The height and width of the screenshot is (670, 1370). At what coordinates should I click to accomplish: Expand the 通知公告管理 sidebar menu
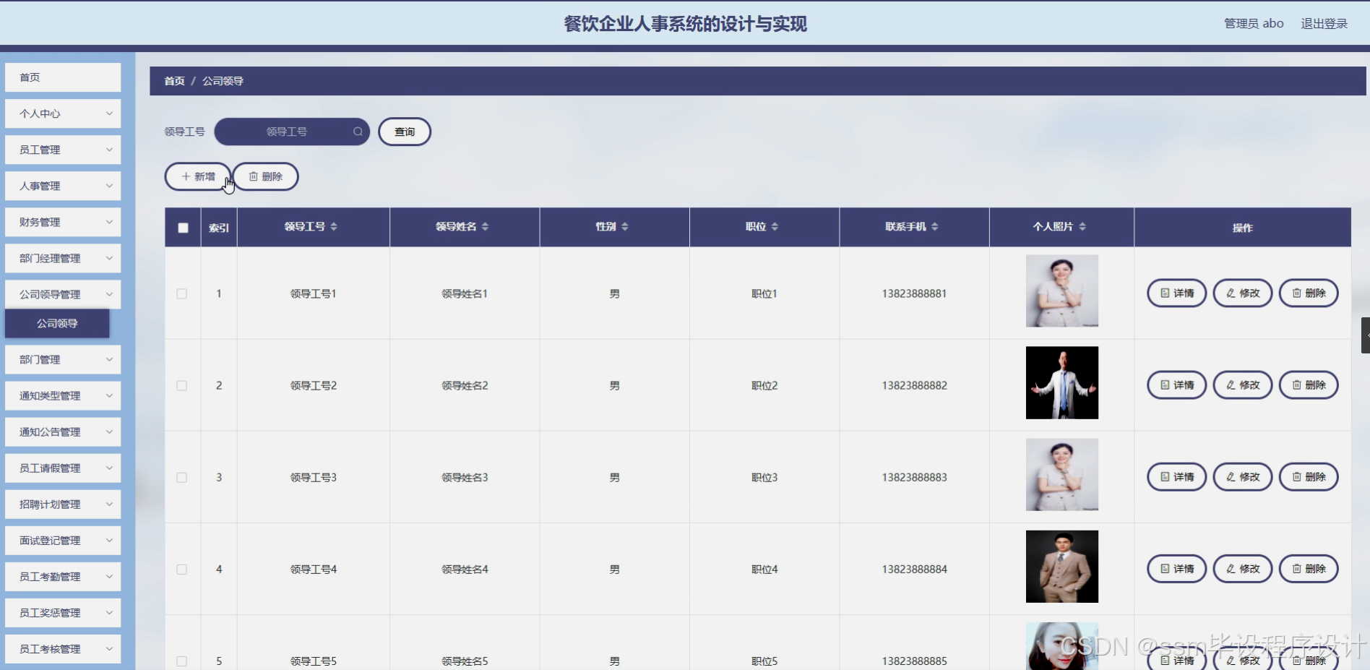point(63,431)
